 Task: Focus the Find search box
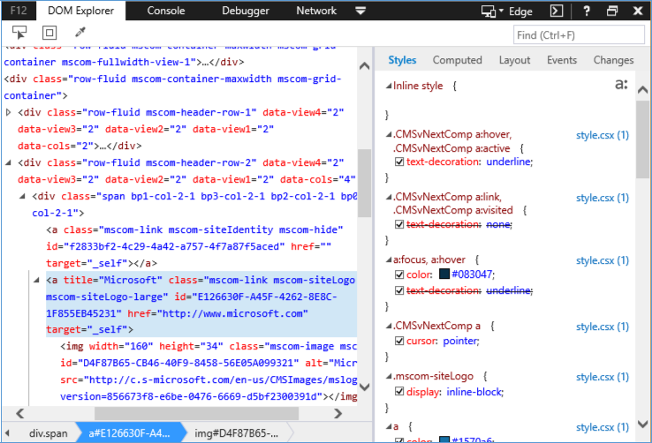pyautogui.click(x=579, y=34)
